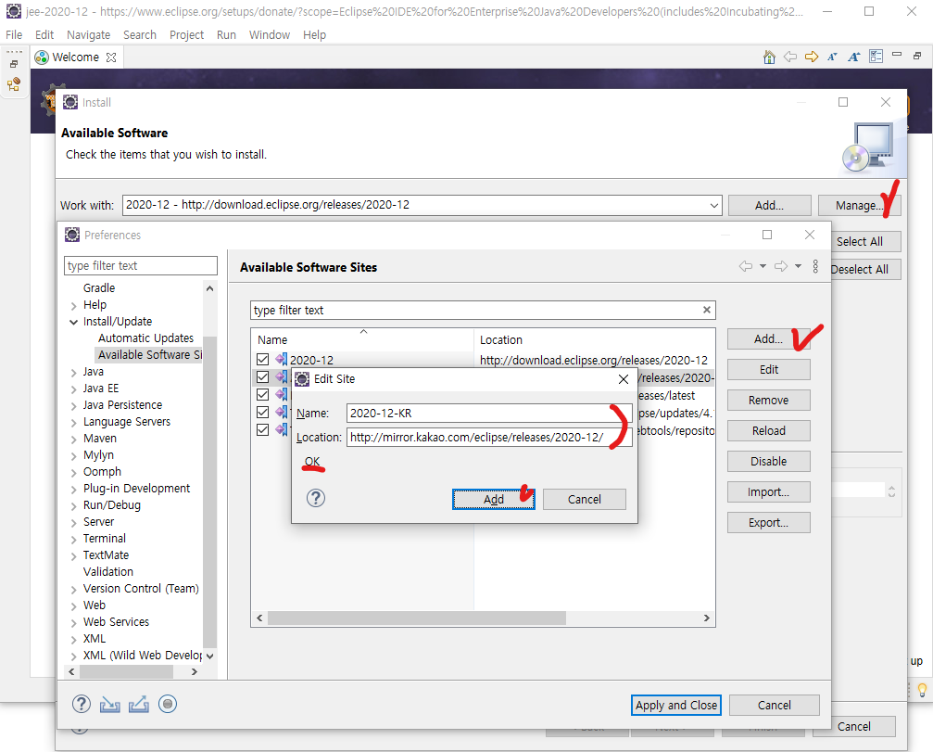Click the Restore icon in left trim bar

pos(14,64)
